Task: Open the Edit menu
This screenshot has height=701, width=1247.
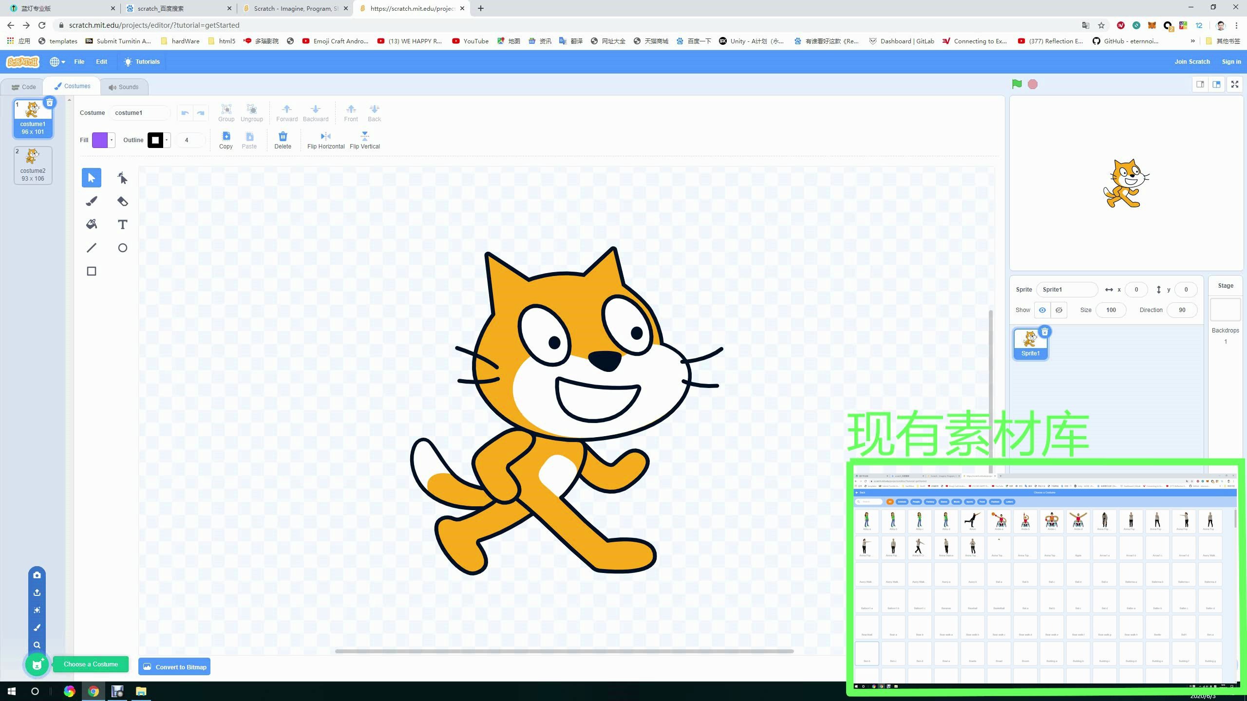Action: click(101, 62)
